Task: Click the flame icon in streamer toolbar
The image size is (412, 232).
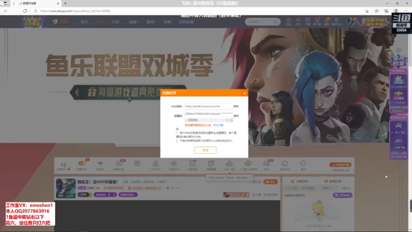Action: point(156,163)
